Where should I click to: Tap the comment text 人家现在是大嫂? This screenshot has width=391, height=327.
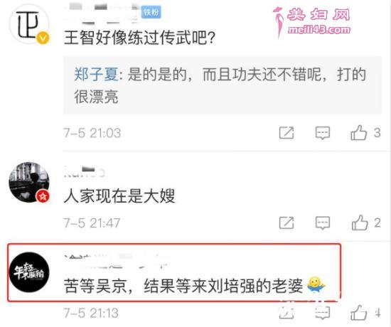pyautogui.click(x=119, y=196)
